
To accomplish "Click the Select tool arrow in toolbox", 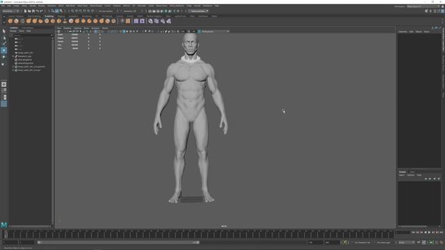I will (x=3, y=31).
